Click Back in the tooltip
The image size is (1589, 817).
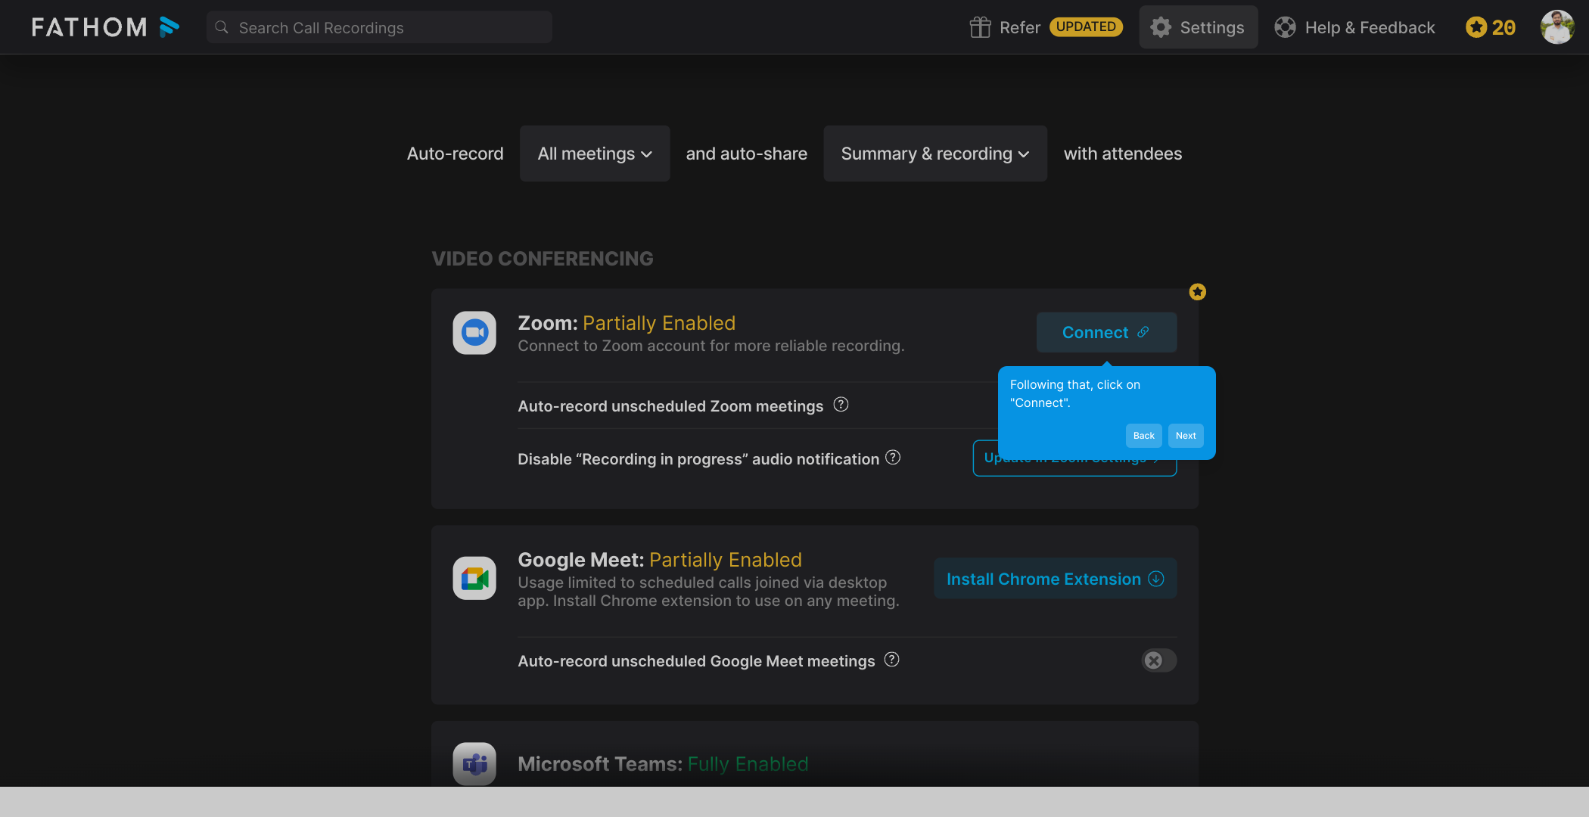tap(1143, 436)
